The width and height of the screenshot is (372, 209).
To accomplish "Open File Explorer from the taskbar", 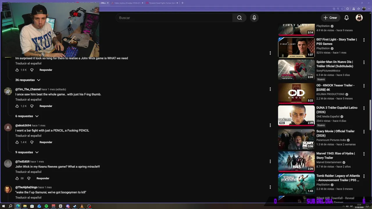I will point(25,206).
